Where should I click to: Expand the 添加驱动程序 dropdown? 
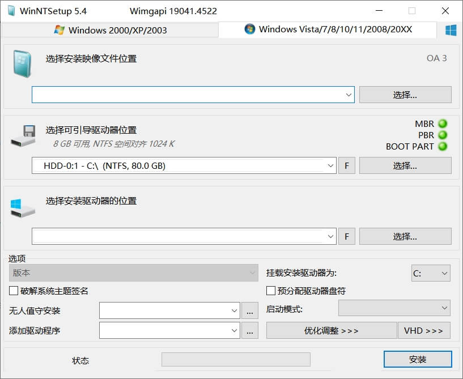[x=234, y=331]
